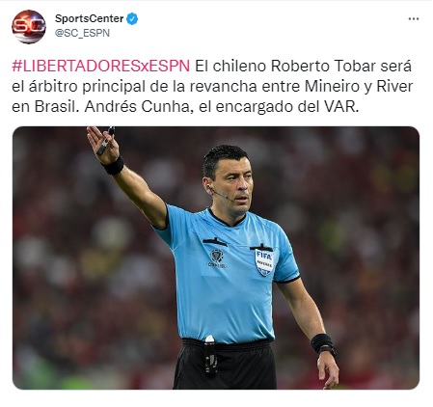Follow the #LIBERTADORESxESPN hashtag
The image size is (433, 407).
click(x=101, y=66)
